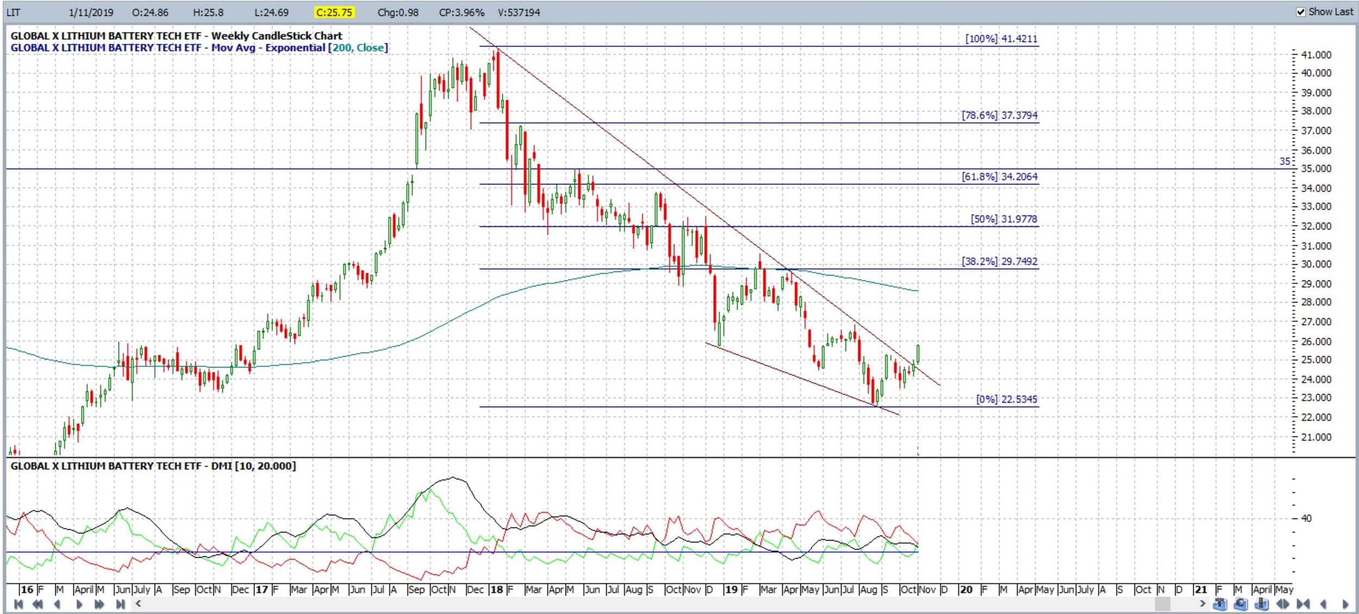Click the LIT ticker symbol
The image size is (1359, 614).
[x=13, y=12]
